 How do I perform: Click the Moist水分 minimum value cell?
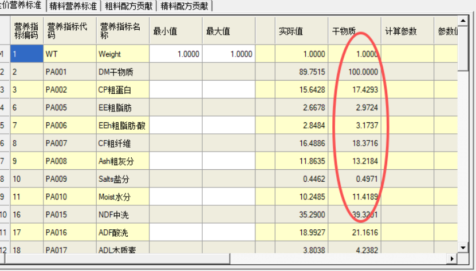(x=176, y=197)
